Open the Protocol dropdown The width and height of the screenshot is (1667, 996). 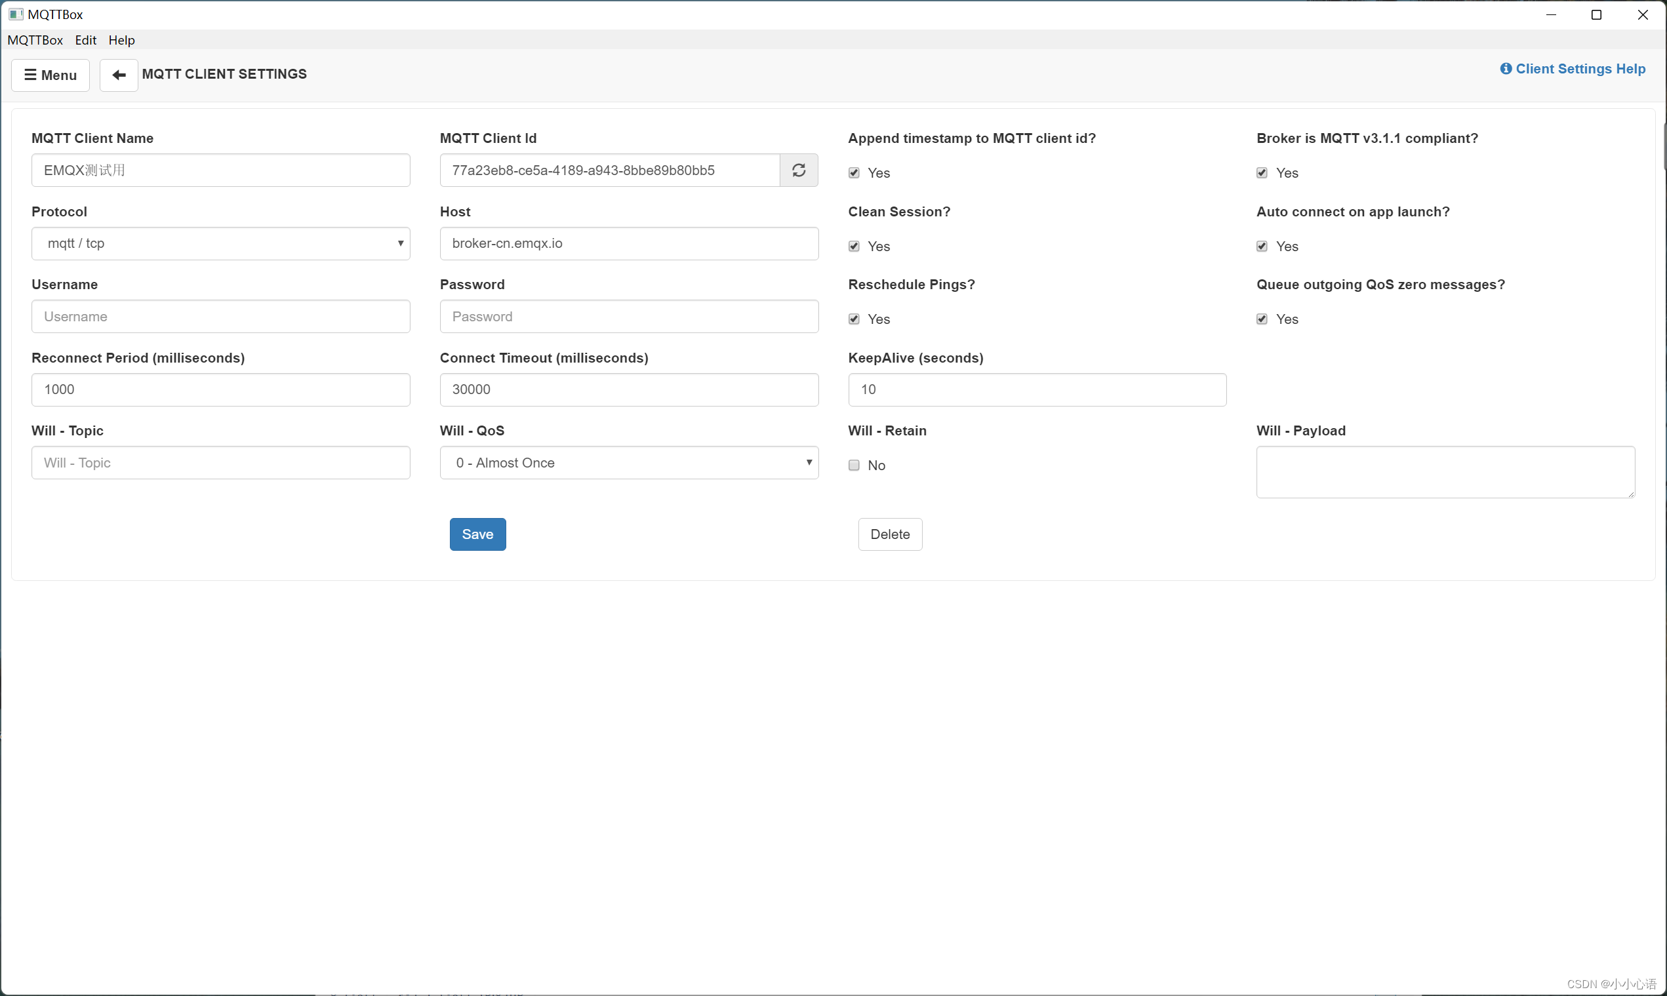(221, 243)
